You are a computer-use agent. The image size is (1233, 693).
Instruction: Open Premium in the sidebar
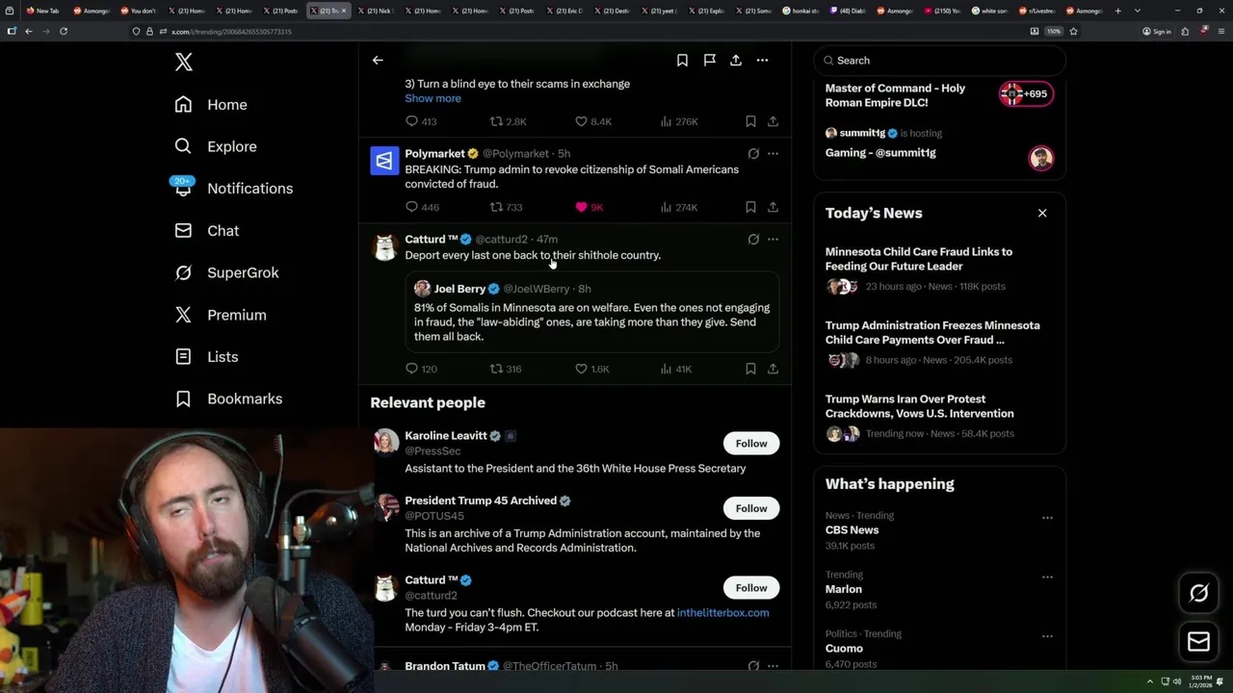point(221,315)
